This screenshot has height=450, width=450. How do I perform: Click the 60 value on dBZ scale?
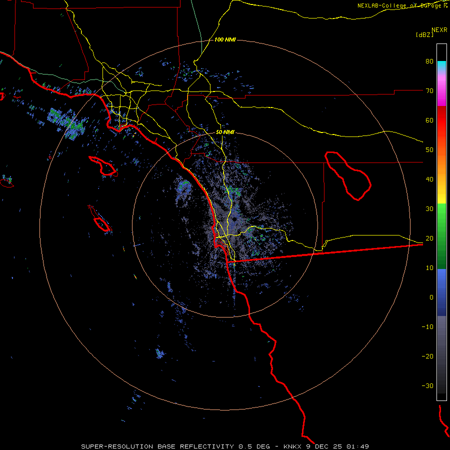coord(429,120)
